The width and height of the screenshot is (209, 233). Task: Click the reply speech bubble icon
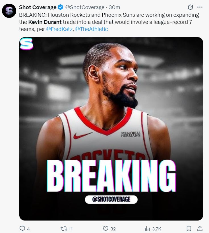pos(22,228)
